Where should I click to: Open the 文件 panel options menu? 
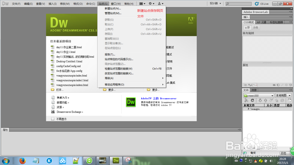tap(290, 90)
